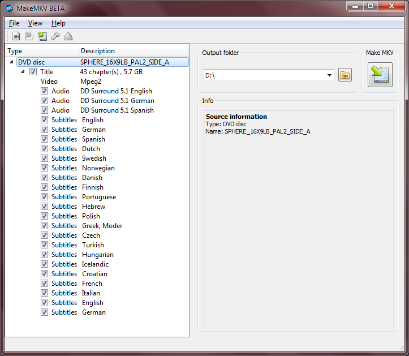Click the Type column header
Image resolution: width=409 pixels, height=356 pixels.
click(42, 50)
